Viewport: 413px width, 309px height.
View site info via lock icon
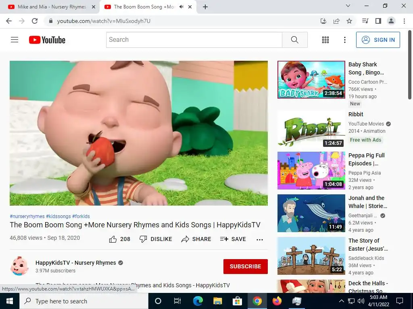[x=51, y=21]
